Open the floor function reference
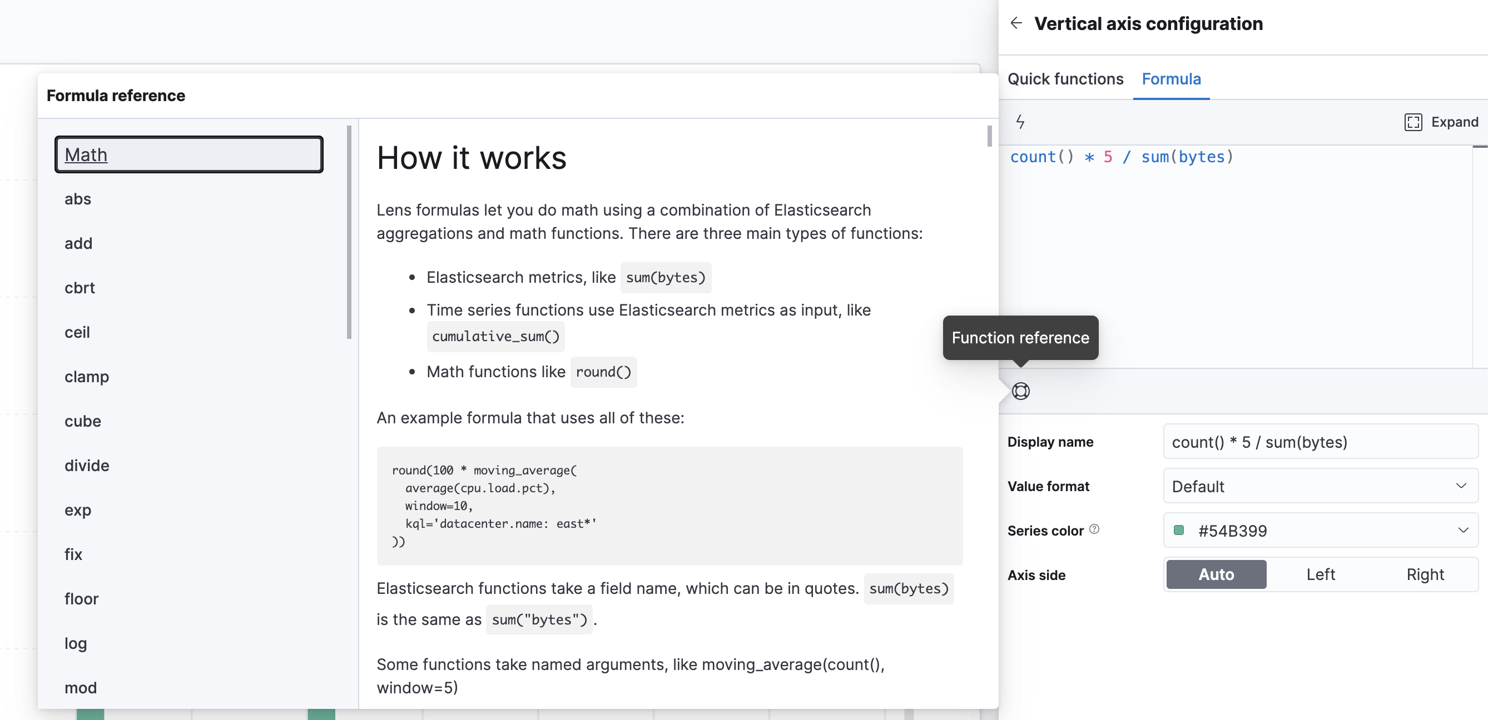This screenshot has width=1488, height=720. [81, 599]
